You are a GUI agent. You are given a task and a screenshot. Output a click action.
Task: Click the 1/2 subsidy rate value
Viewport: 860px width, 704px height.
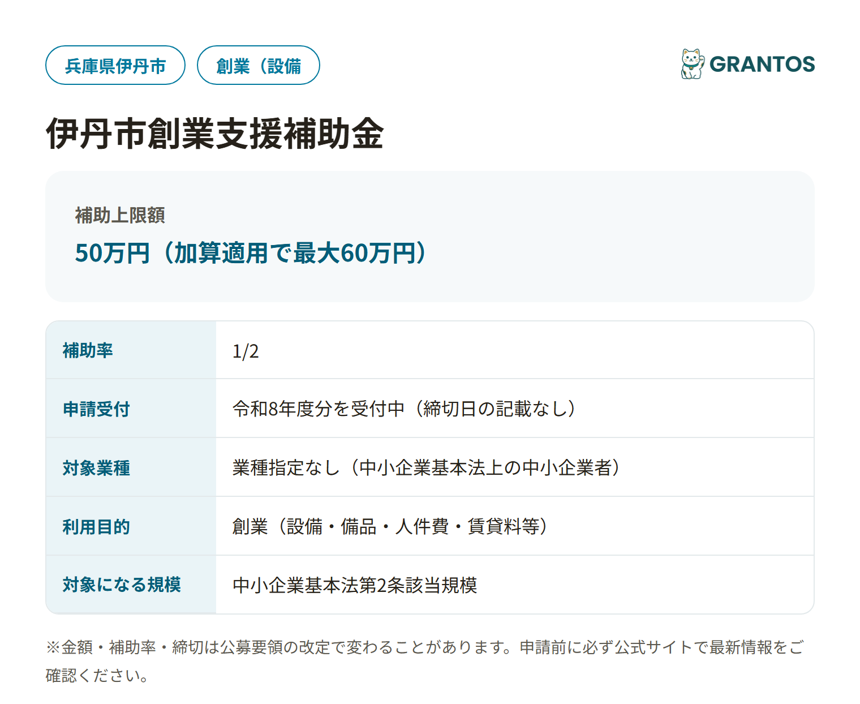coord(246,351)
